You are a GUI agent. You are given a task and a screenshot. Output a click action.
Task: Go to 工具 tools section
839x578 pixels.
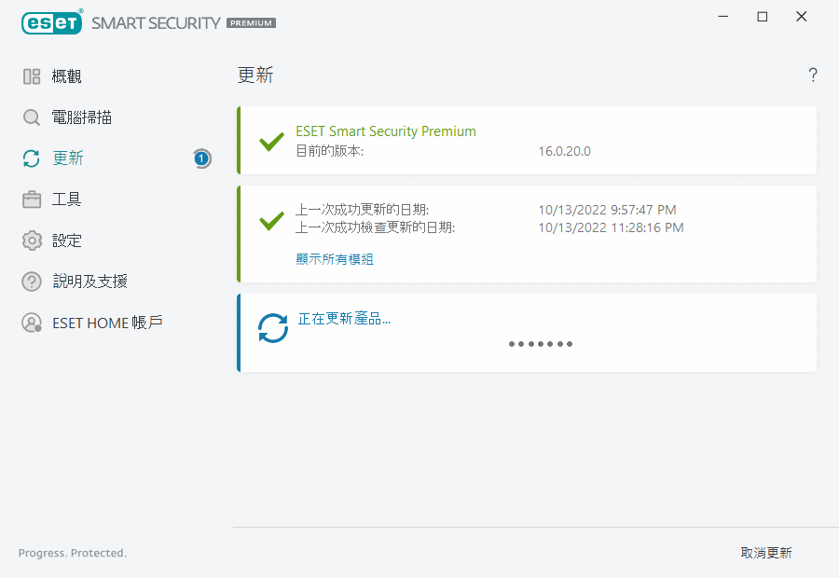tap(67, 200)
